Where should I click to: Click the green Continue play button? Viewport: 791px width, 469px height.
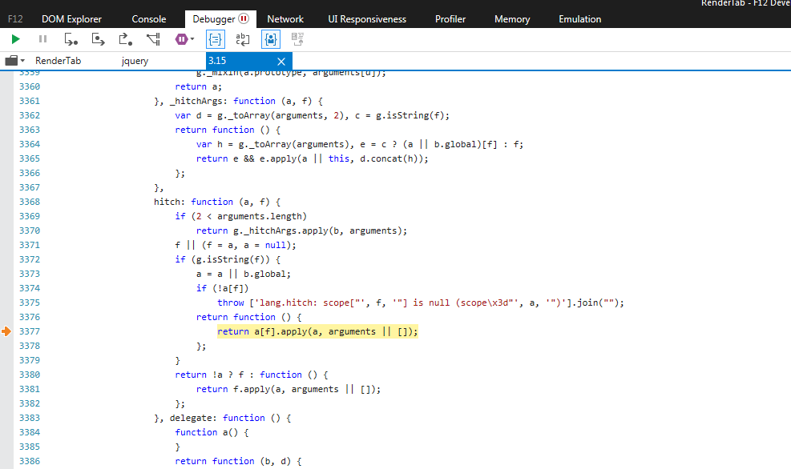[x=16, y=39]
